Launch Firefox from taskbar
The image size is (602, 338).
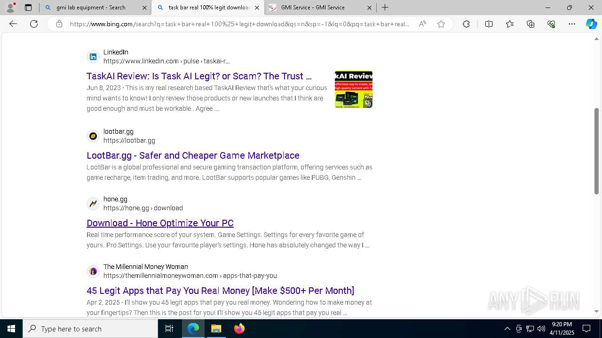pos(239,329)
